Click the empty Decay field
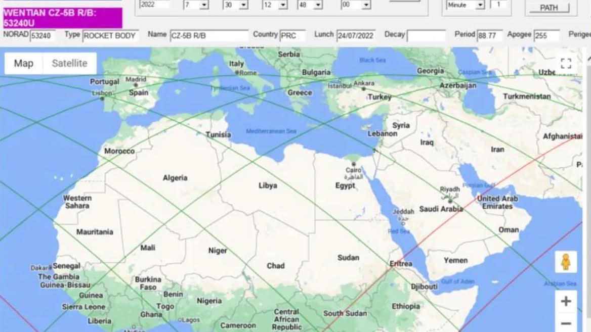The image size is (591, 332). tap(426, 36)
